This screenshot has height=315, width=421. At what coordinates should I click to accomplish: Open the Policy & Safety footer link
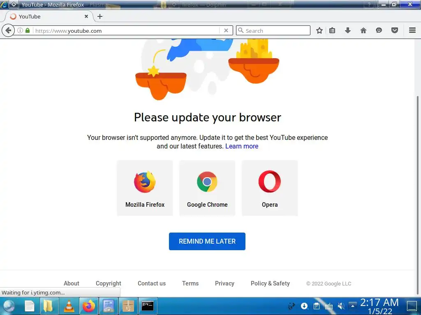270,283
